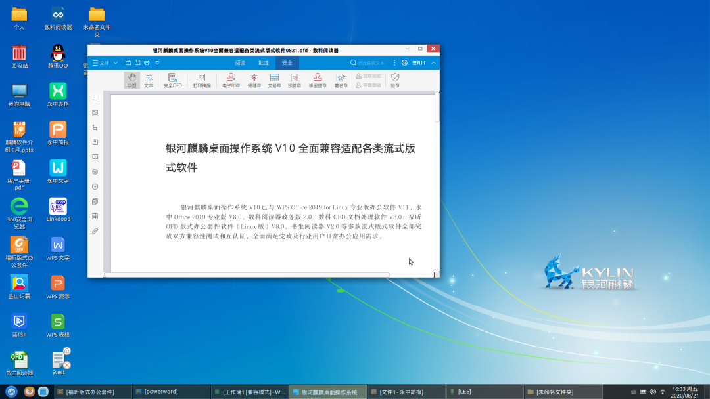Choose the 橡皮图章 rubber stamp tool
This screenshot has height=399, width=710.
point(318,80)
